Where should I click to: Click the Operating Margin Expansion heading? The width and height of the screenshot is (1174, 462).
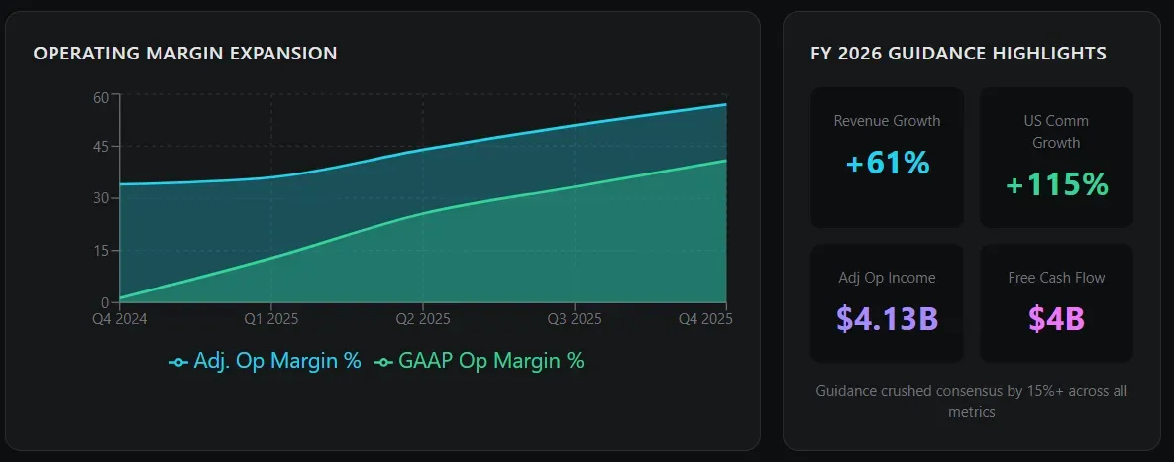pyautogui.click(x=185, y=54)
